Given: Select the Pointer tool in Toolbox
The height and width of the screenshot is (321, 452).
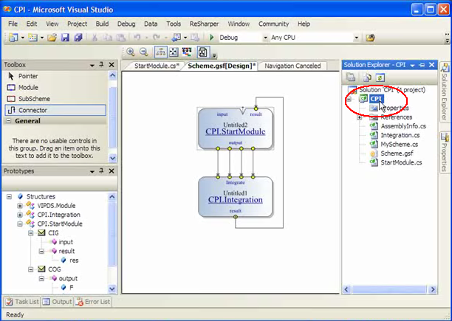Looking at the screenshot, I should click(28, 76).
